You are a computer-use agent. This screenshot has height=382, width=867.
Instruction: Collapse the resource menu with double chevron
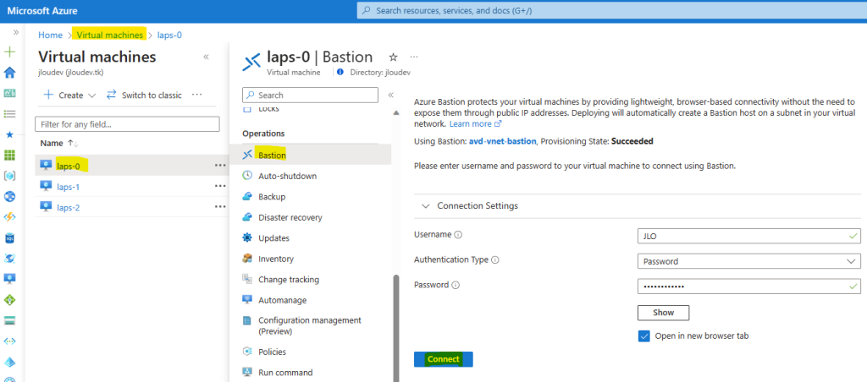tap(390, 95)
